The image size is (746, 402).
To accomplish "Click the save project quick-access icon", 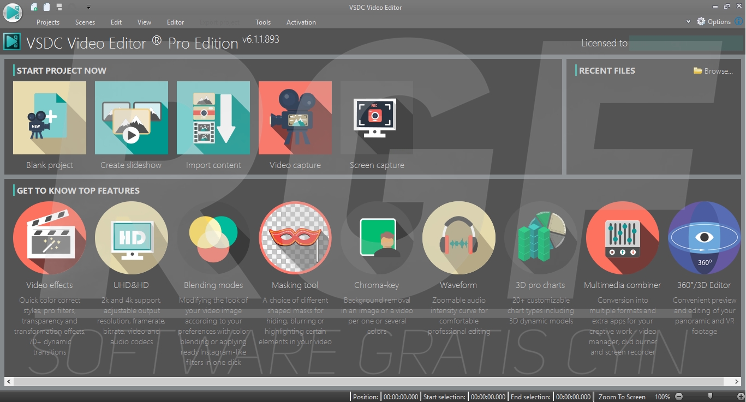I will pos(59,7).
